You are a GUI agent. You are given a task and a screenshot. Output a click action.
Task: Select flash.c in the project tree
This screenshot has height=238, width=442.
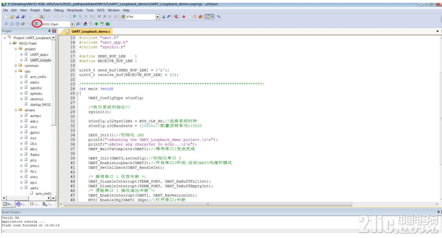click(35, 155)
